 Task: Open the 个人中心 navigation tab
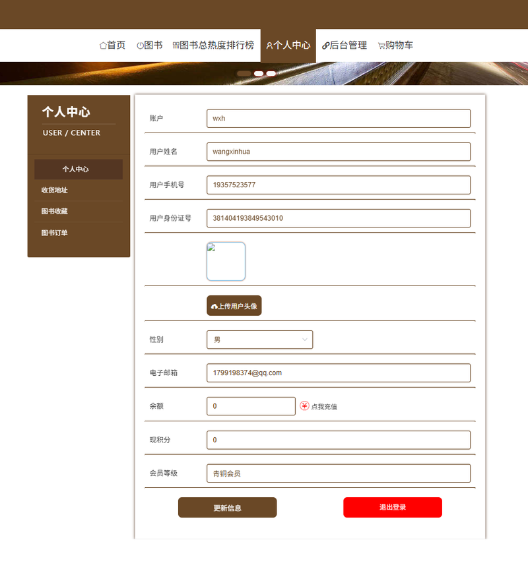click(288, 45)
